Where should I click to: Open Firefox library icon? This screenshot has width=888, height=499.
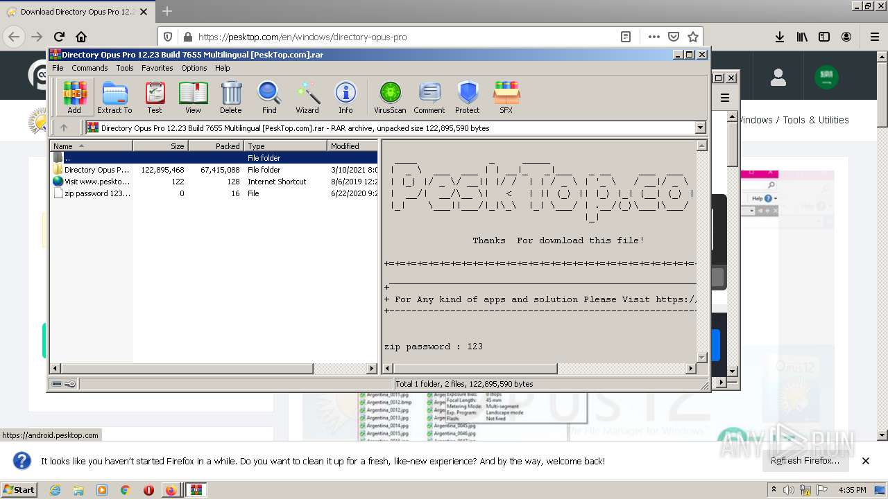coord(802,37)
